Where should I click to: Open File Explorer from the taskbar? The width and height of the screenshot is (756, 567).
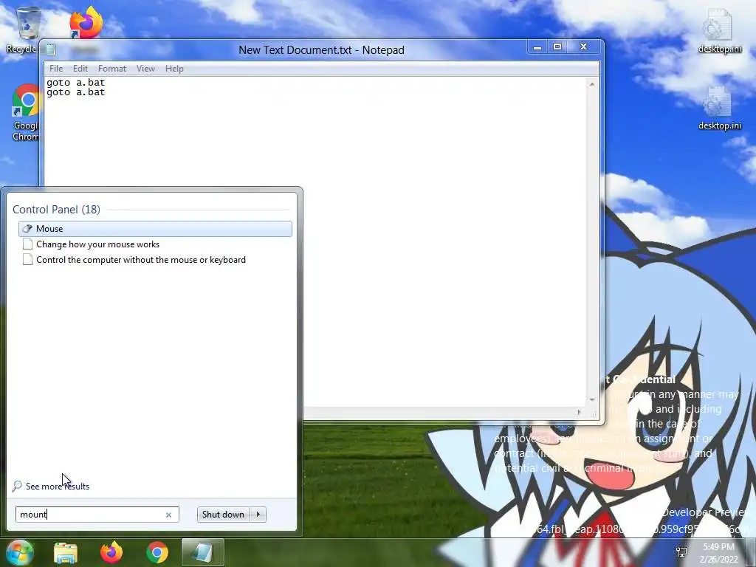pos(66,552)
